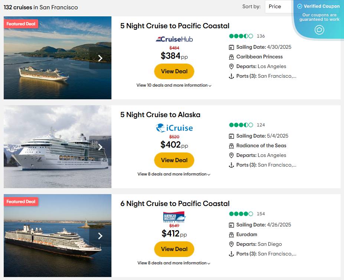Click the Caribbean Princess cruise ship photo
This screenshot has height=280, width=344.
[x=45, y=71]
